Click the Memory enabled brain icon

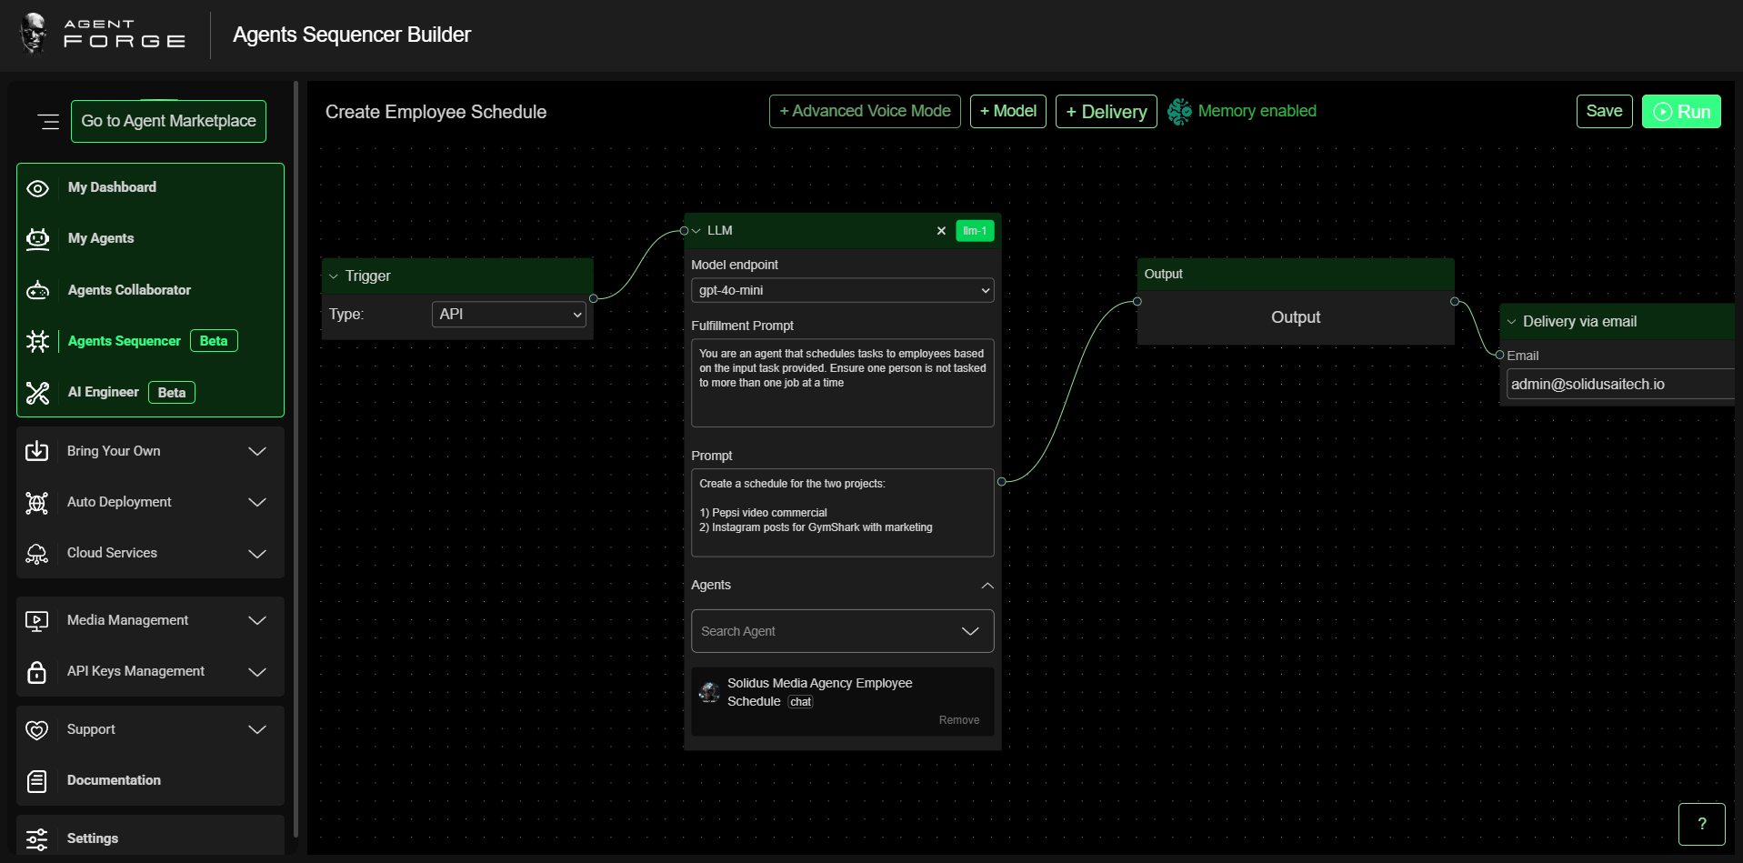pyautogui.click(x=1179, y=111)
